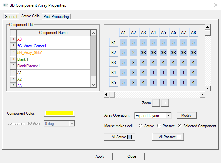
Task: Click the Zoom minus button
Action: click(x=156, y=103)
